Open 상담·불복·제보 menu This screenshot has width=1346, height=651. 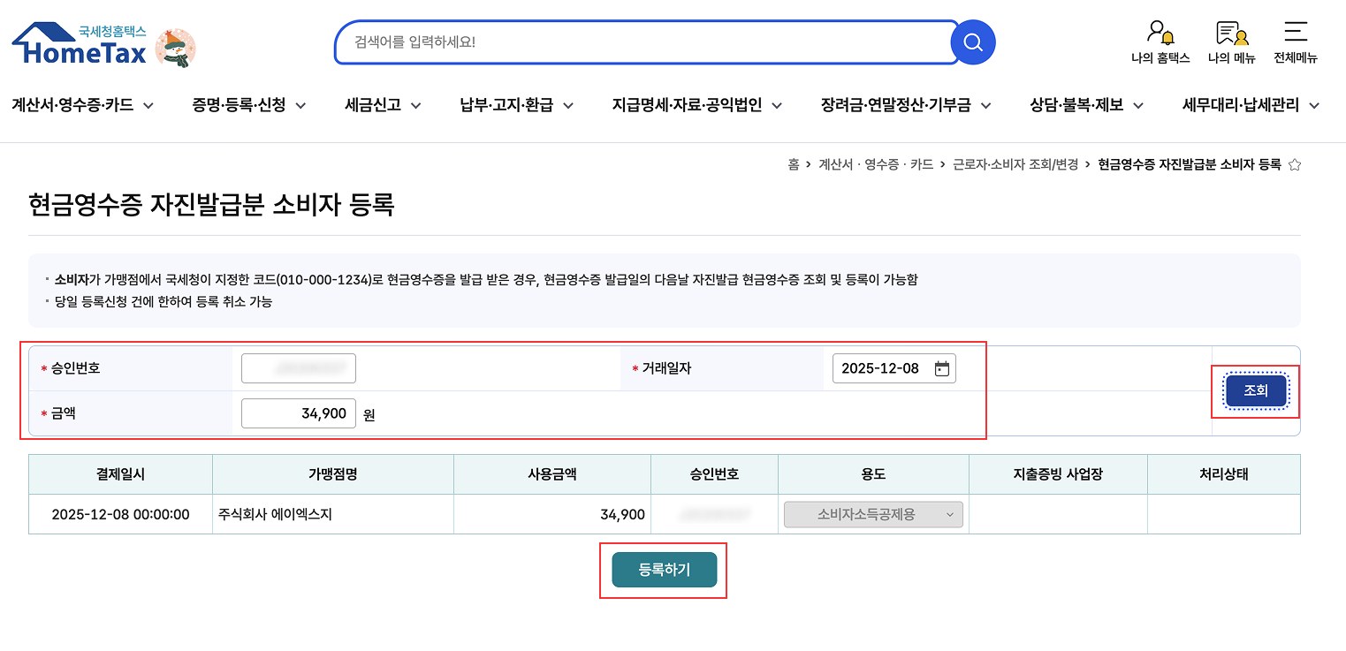tap(1087, 105)
